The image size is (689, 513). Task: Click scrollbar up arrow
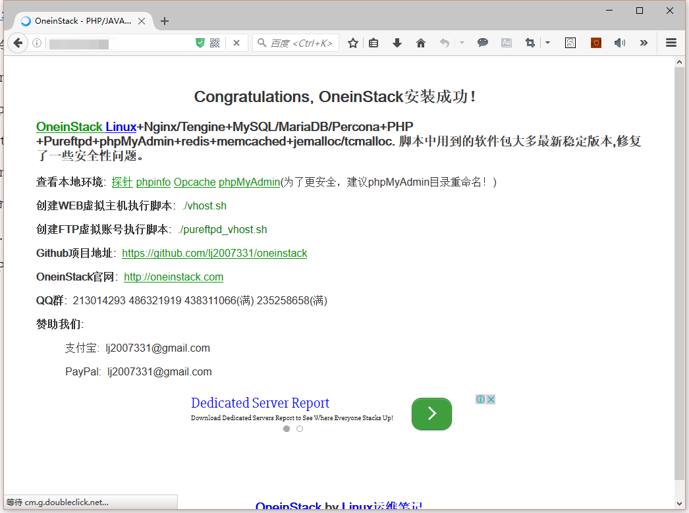[679, 62]
